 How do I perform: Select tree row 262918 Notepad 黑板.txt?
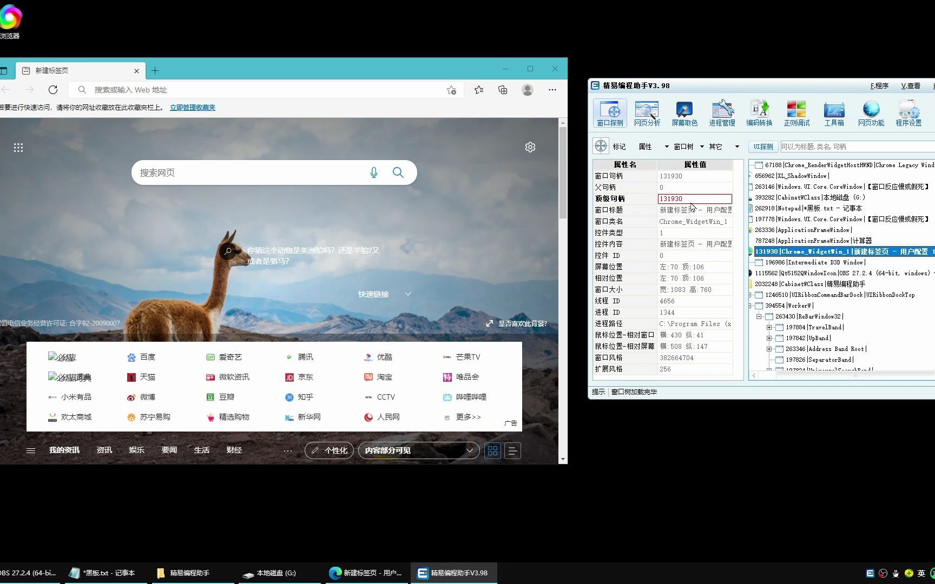[x=808, y=208]
